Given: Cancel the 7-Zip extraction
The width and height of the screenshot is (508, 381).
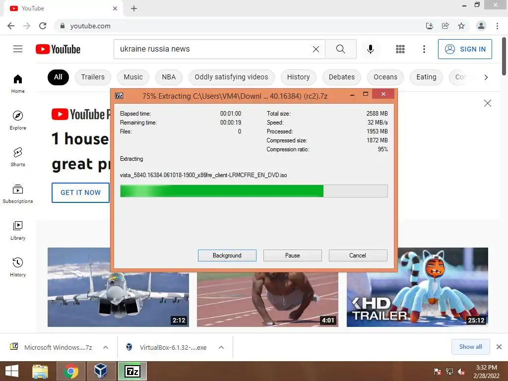Looking at the screenshot, I should pyautogui.click(x=358, y=255).
